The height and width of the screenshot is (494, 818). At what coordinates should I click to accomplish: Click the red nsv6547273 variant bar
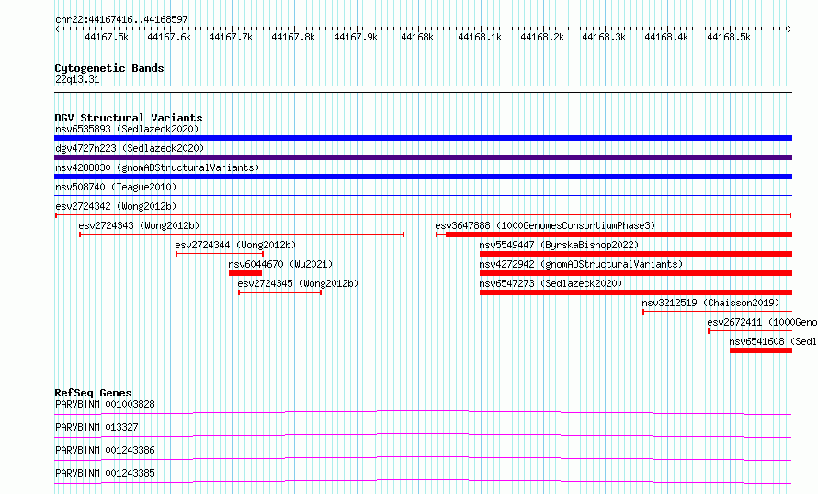pos(636,293)
